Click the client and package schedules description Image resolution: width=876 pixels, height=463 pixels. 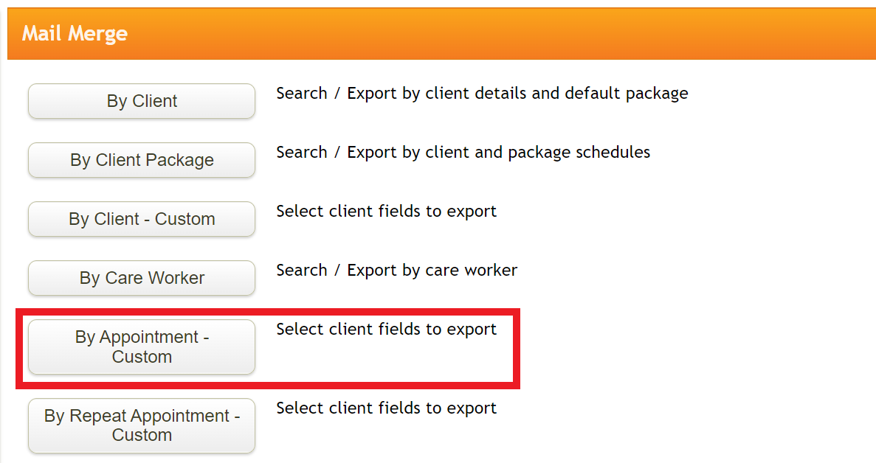click(463, 152)
